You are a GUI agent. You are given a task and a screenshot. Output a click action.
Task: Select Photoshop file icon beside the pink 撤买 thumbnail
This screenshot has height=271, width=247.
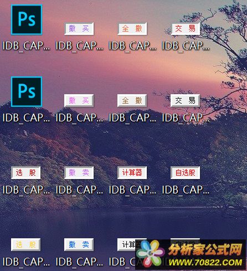(27, 91)
